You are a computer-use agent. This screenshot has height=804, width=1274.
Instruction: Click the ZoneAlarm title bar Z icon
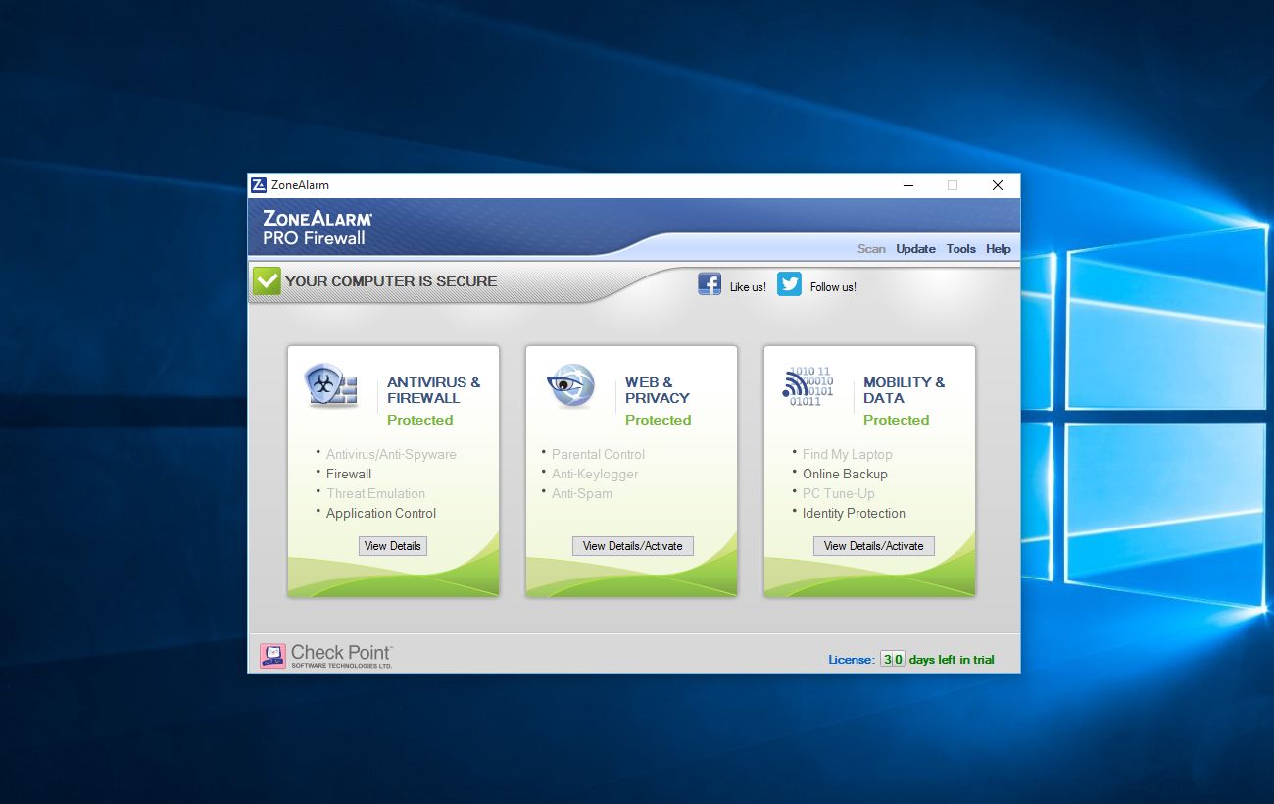point(259,185)
